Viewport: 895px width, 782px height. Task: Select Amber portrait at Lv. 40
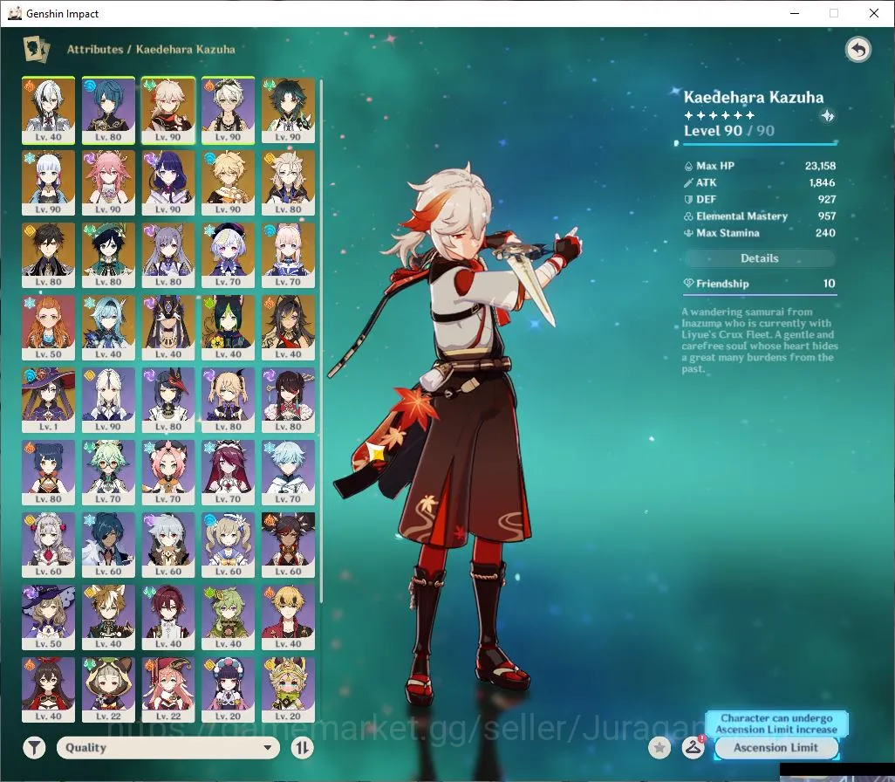point(49,690)
